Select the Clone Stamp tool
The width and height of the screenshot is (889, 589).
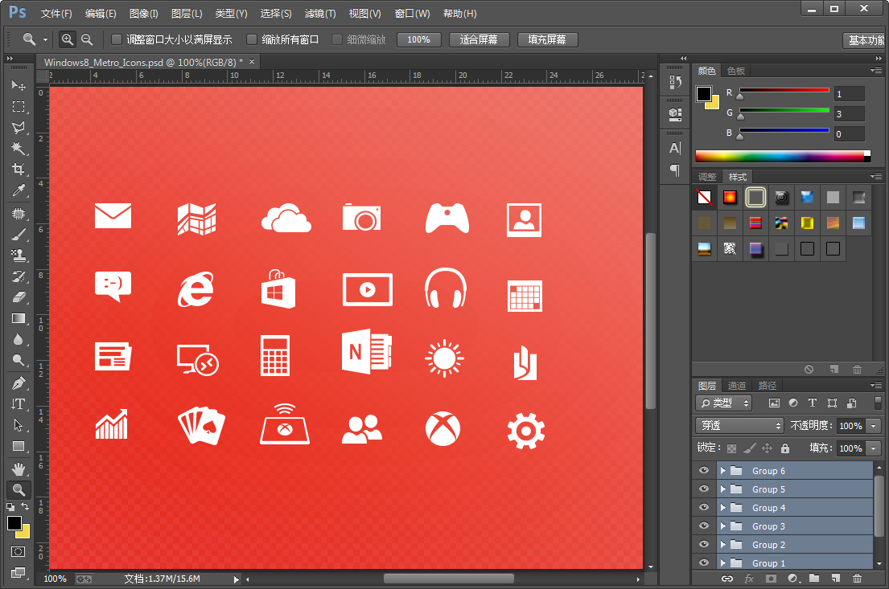point(19,256)
